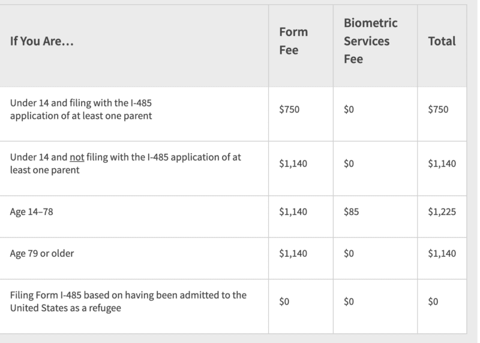Viewport: 480px width, 343px height.
Task: Click the $0 total in the refugee row
Action: coord(433,301)
